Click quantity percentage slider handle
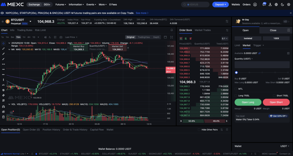 click(x=236, y=72)
